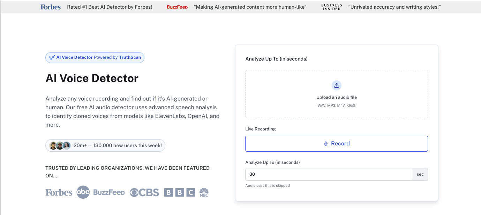Click the BuzzFeed logo in top banner
This screenshot has height=215, width=481.
click(x=177, y=7)
